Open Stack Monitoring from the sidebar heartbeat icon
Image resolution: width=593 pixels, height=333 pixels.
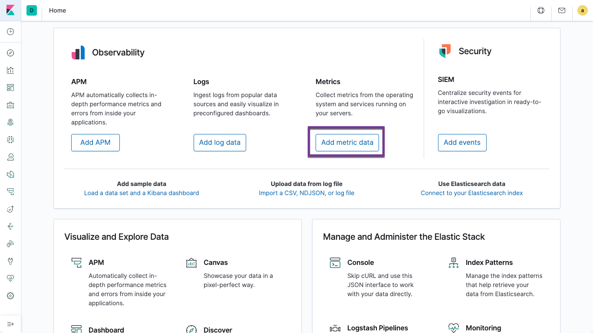click(10, 278)
